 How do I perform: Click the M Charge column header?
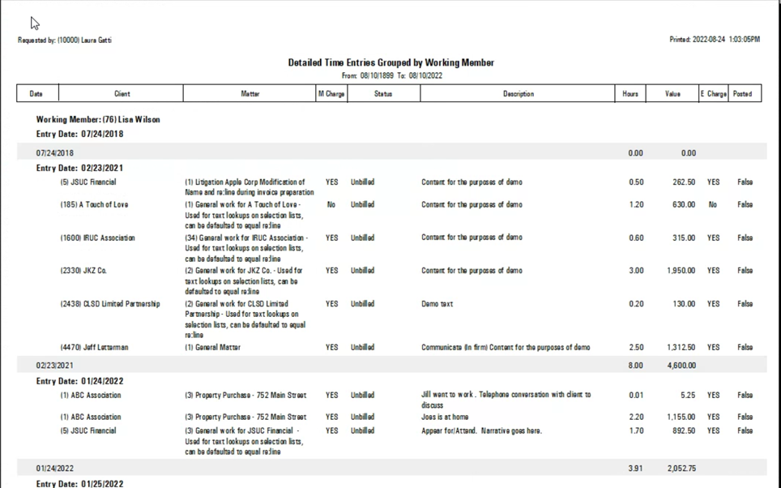tap(331, 93)
